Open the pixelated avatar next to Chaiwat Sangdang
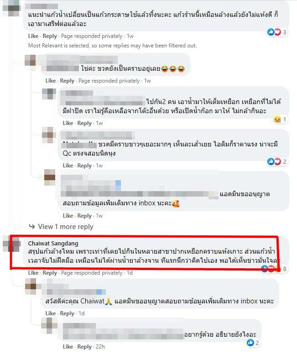Screen dimensions: 297x354 point(12,244)
